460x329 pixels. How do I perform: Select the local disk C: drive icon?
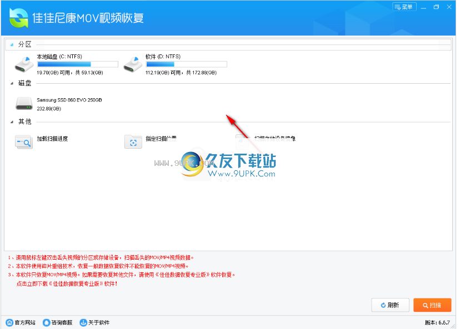24,65
